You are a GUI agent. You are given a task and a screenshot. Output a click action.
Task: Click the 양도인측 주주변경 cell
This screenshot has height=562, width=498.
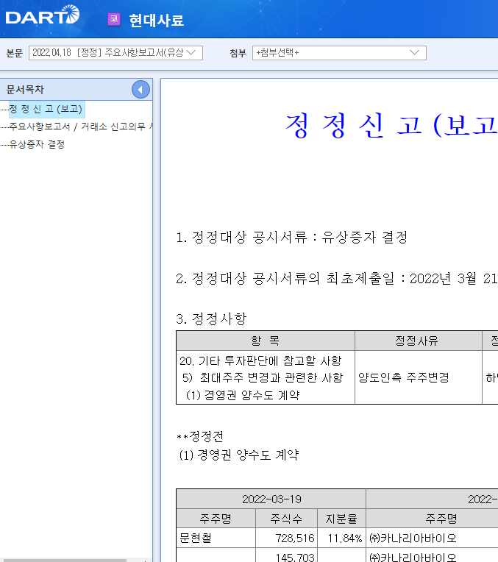(x=418, y=377)
